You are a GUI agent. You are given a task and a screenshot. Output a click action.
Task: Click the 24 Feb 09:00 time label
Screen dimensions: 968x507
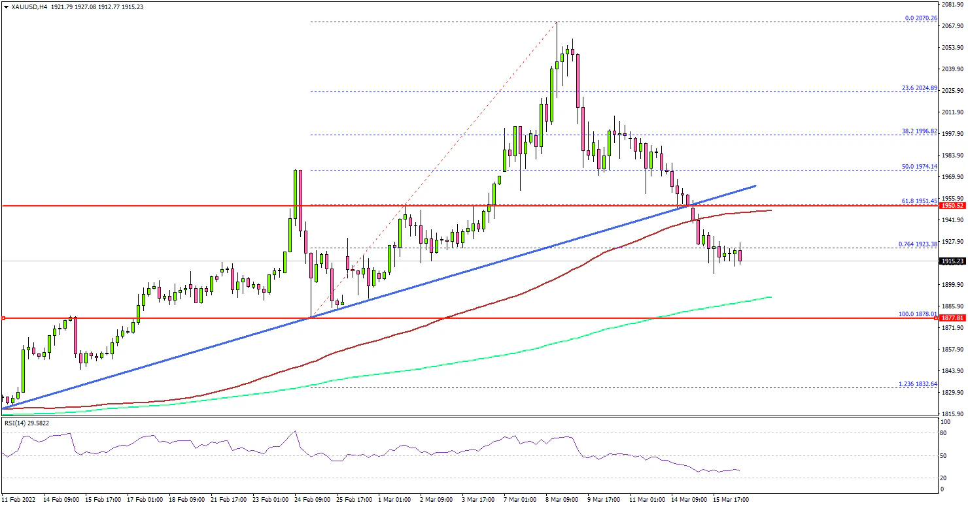coord(311,500)
